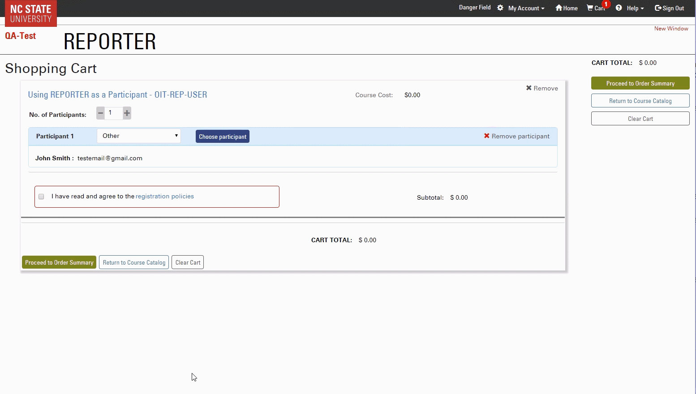696x394 pixels.
Task: Open the participant type dropdown showing Other
Action: pyautogui.click(x=139, y=136)
